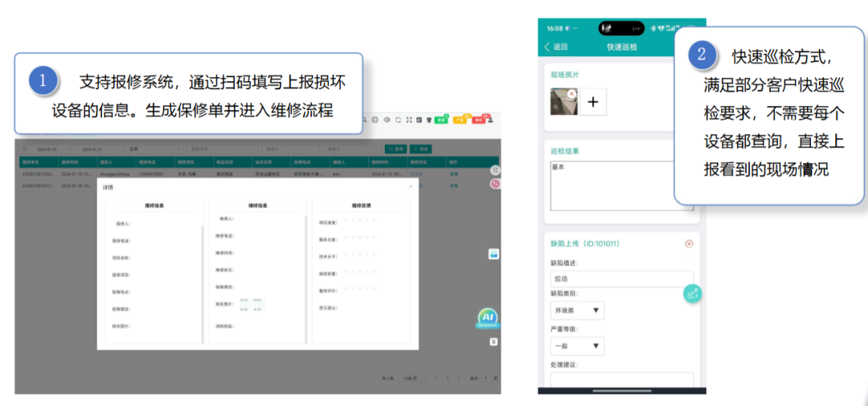This screenshot has height=406, width=868.
Task: Click the teal 添加 add button
Action: click(420, 149)
